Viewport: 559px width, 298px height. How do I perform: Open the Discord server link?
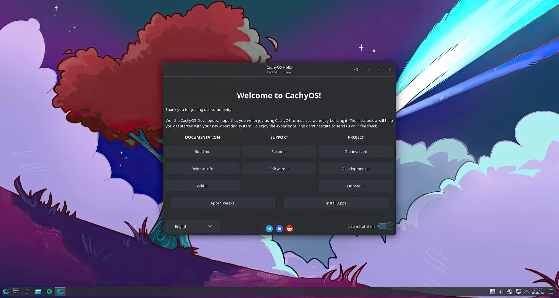[279, 229]
